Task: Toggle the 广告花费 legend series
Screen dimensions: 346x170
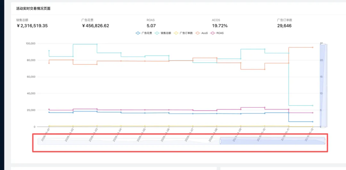Action: 144,33
